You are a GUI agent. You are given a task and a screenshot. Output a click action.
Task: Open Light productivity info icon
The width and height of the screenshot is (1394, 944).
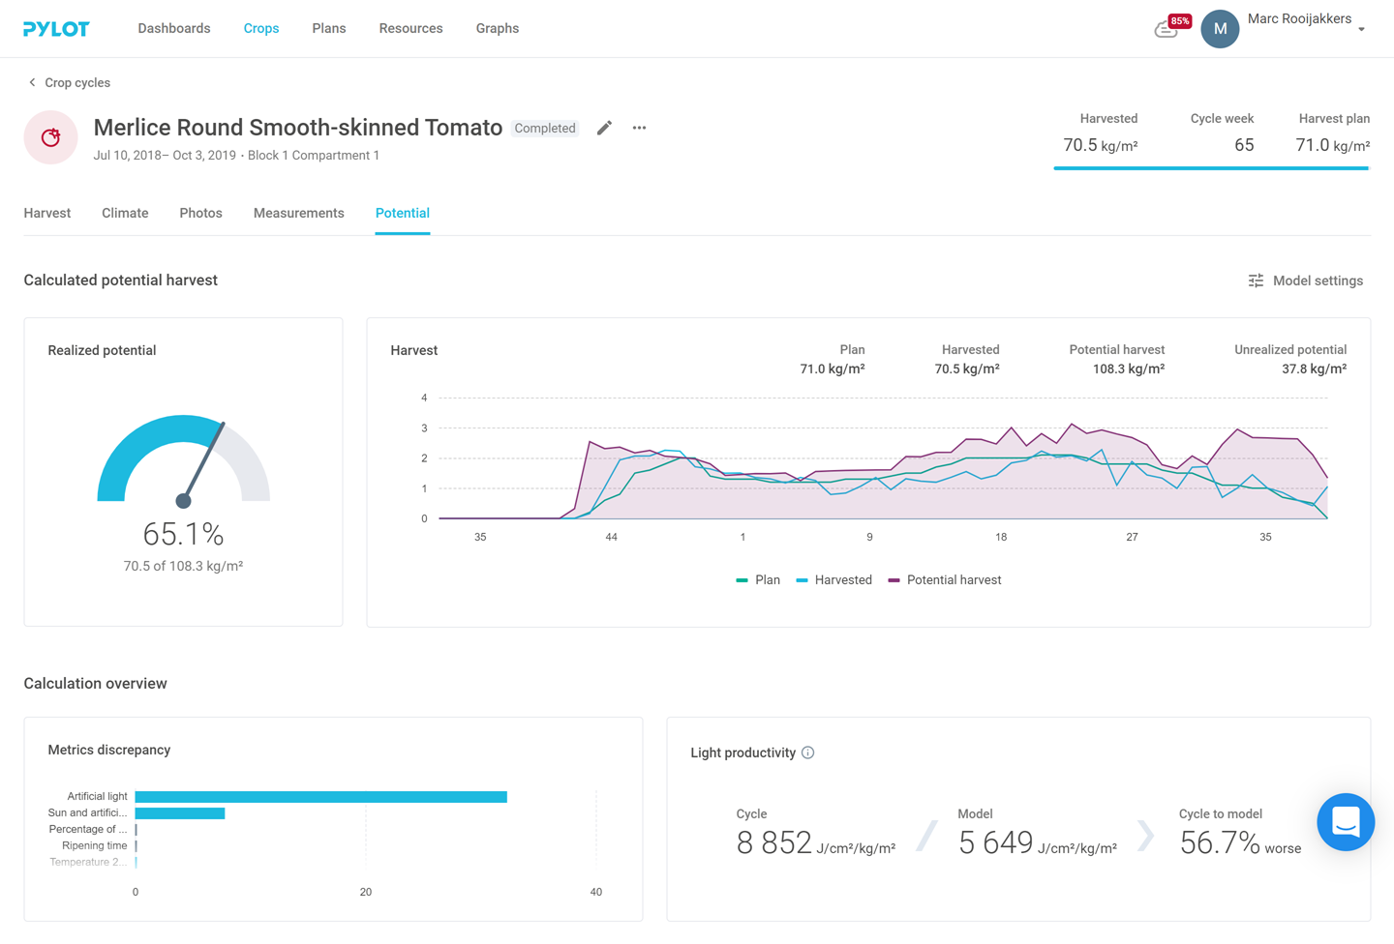pyautogui.click(x=808, y=752)
